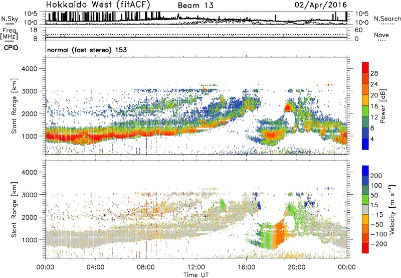Click the 'Time UT' axis label
This screenshot has width=401, height=278.
(196, 275)
